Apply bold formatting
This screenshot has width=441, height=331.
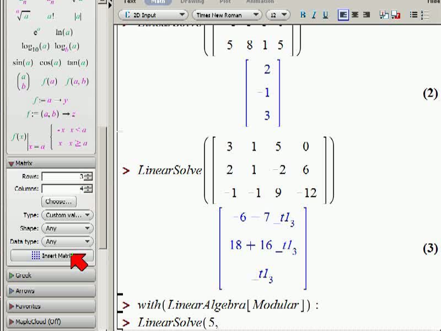pyautogui.click(x=303, y=15)
